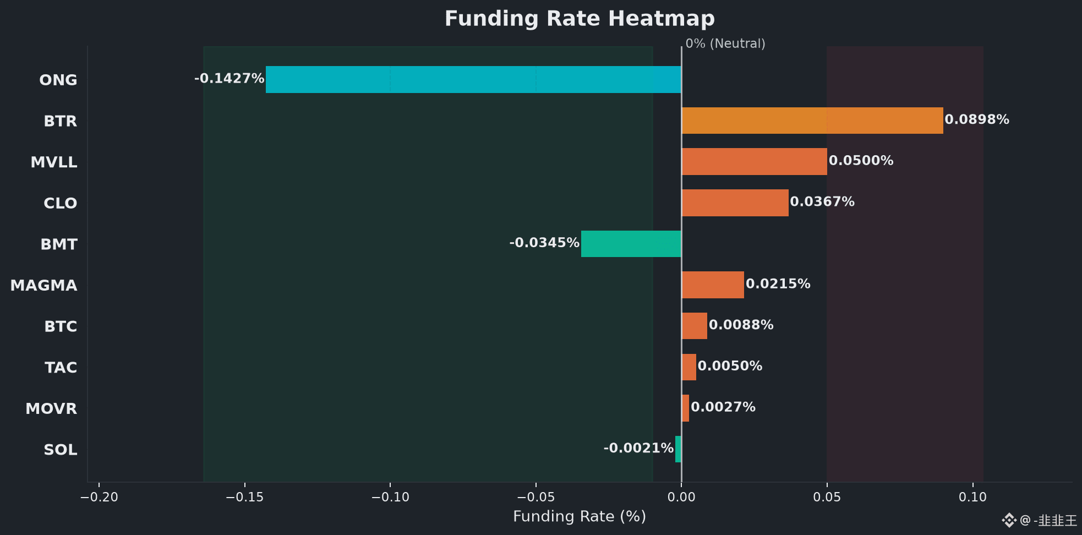Click the −0.20 x-axis tick label
1082x535 pixels.
[x=99, y=498]
